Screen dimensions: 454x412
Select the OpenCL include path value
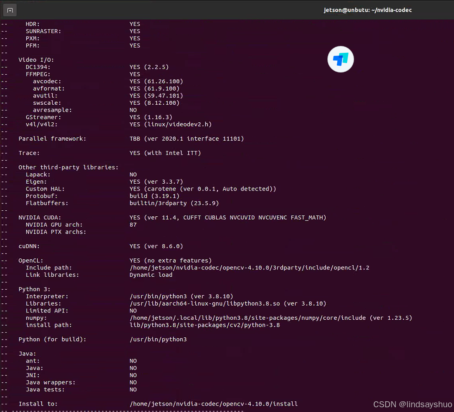[x=249, y=268]
